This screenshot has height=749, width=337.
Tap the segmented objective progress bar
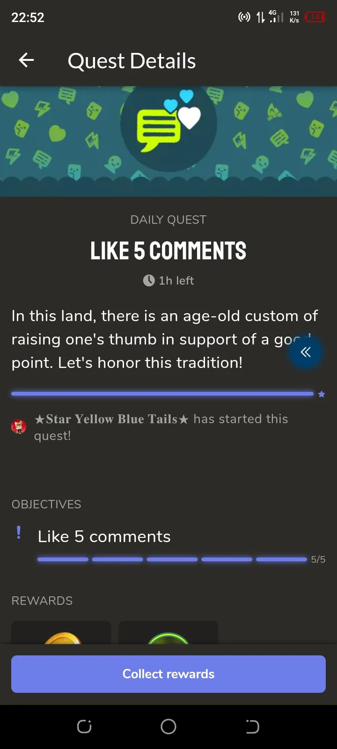pyautogui.click(x=172, y=559)
